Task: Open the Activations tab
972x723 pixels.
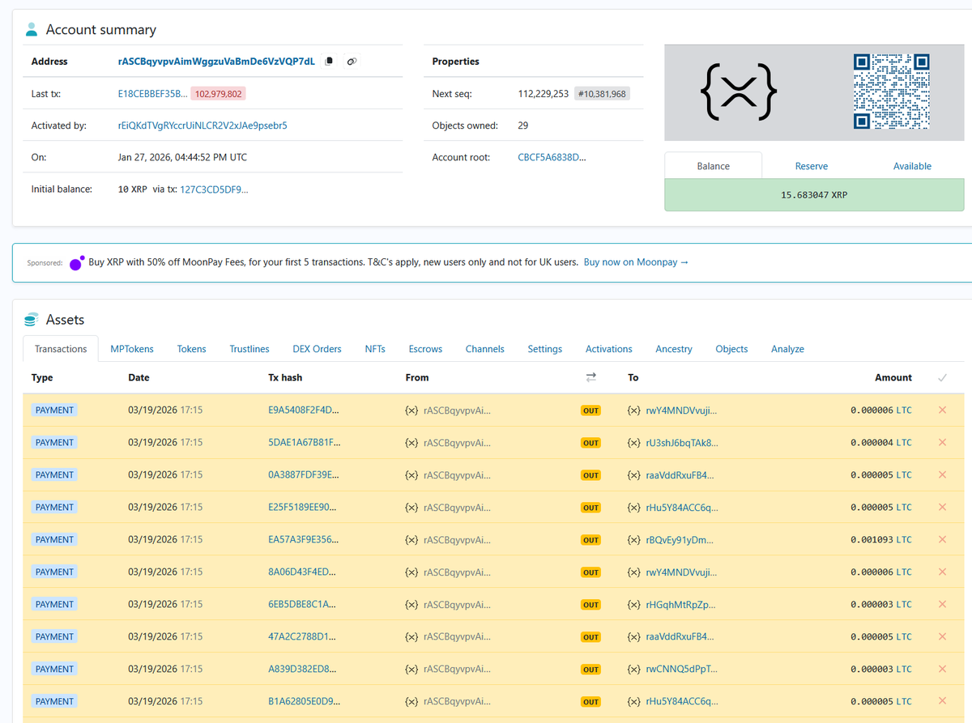Action: tap(609, 349)
